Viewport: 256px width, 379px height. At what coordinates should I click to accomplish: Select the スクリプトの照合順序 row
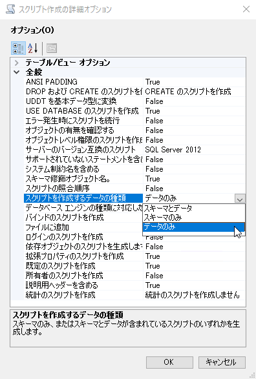(x=83, y=189)
